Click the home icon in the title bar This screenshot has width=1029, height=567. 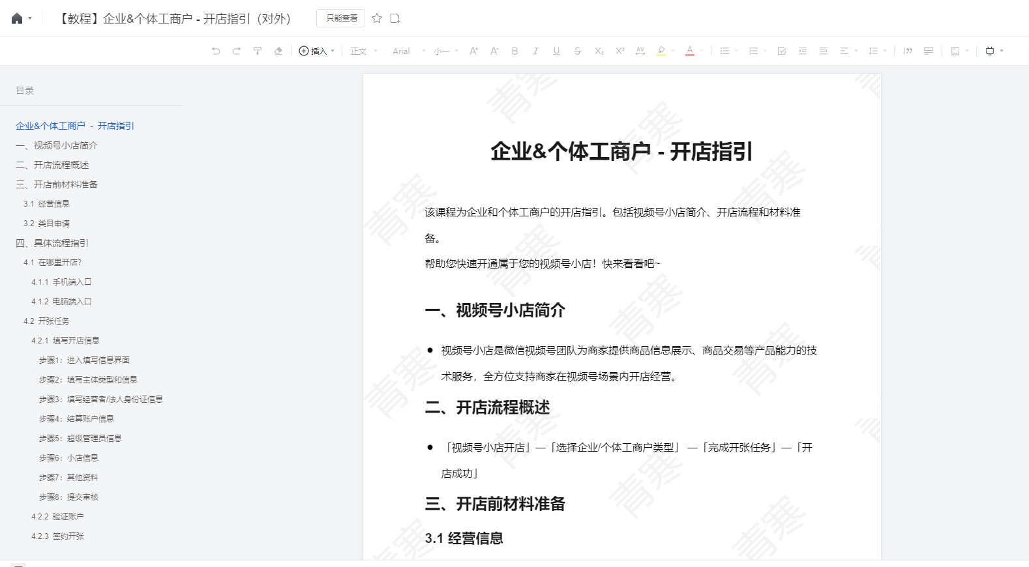click(x=17, y=18)
